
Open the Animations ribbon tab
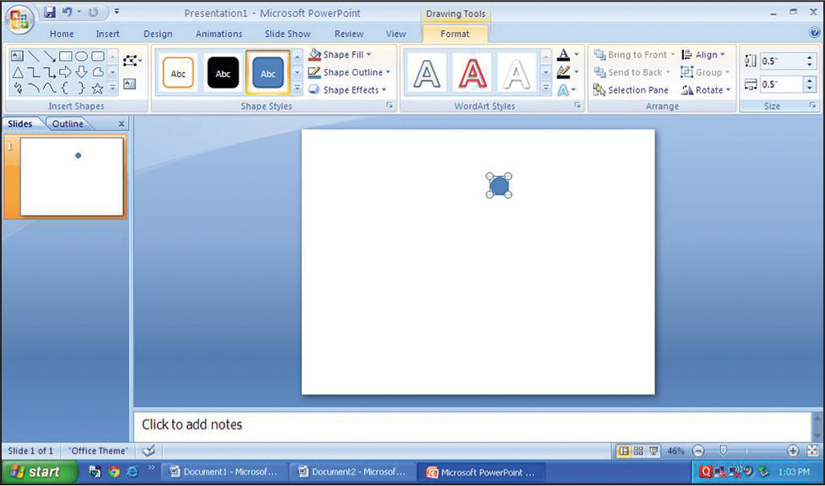[x=219, y=34]
